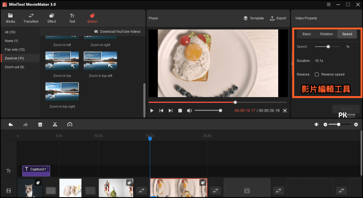Redo the last action
Image resolution: width=363 pixels, height=198 pixels.
(x=25, y=125)
